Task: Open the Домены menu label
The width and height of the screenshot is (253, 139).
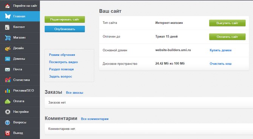Action: [x=19, y=59]
